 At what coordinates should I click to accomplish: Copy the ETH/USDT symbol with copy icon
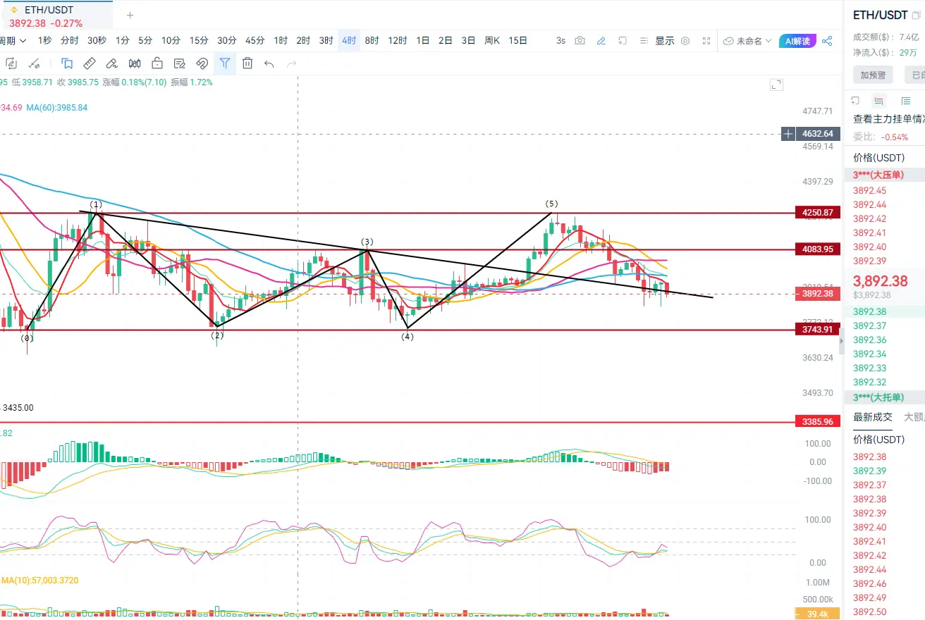[x=917, y=15]
